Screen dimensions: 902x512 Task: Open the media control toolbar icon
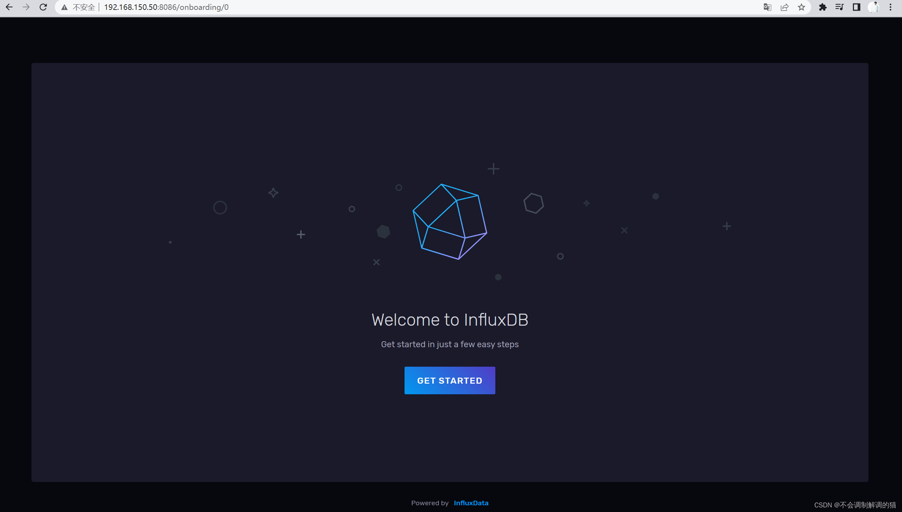tap(839, 7)
